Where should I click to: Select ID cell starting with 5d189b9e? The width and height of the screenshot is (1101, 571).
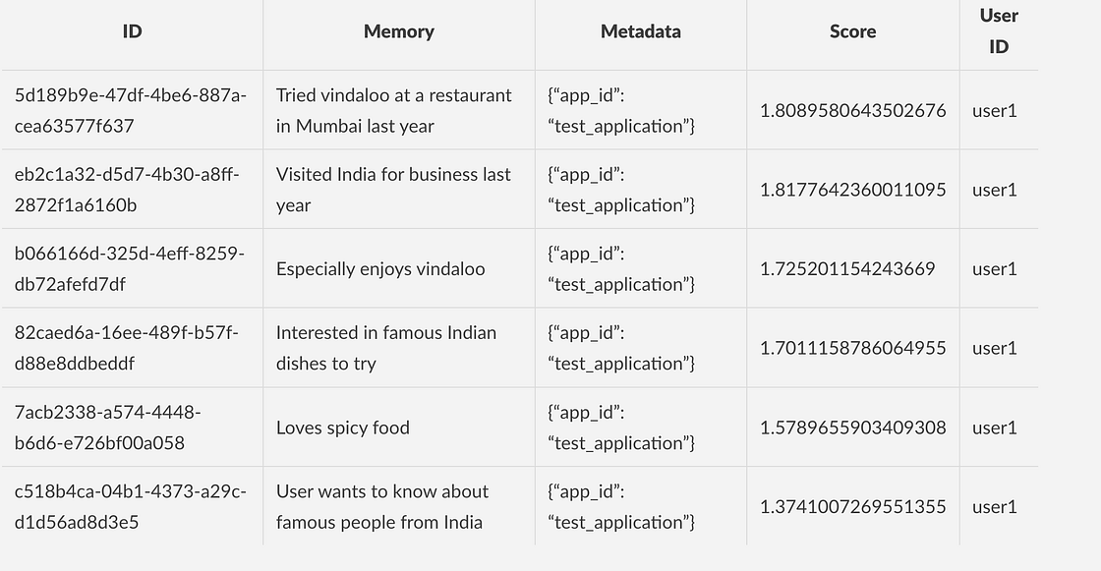[x=132, y=110]
